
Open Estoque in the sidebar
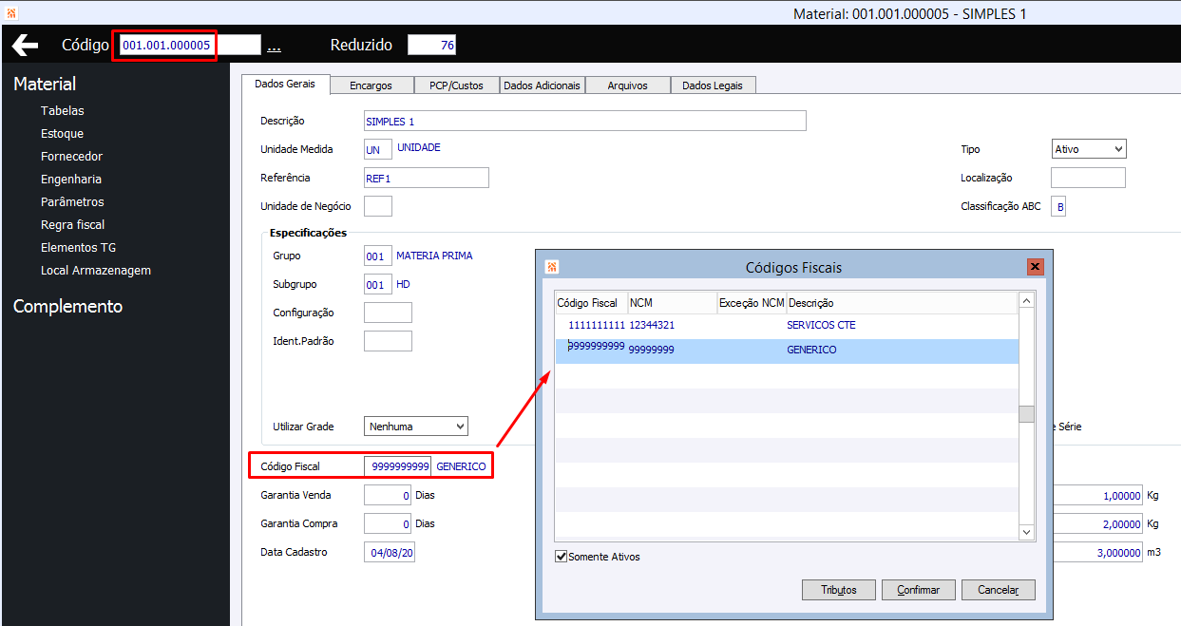coord(62,134)
